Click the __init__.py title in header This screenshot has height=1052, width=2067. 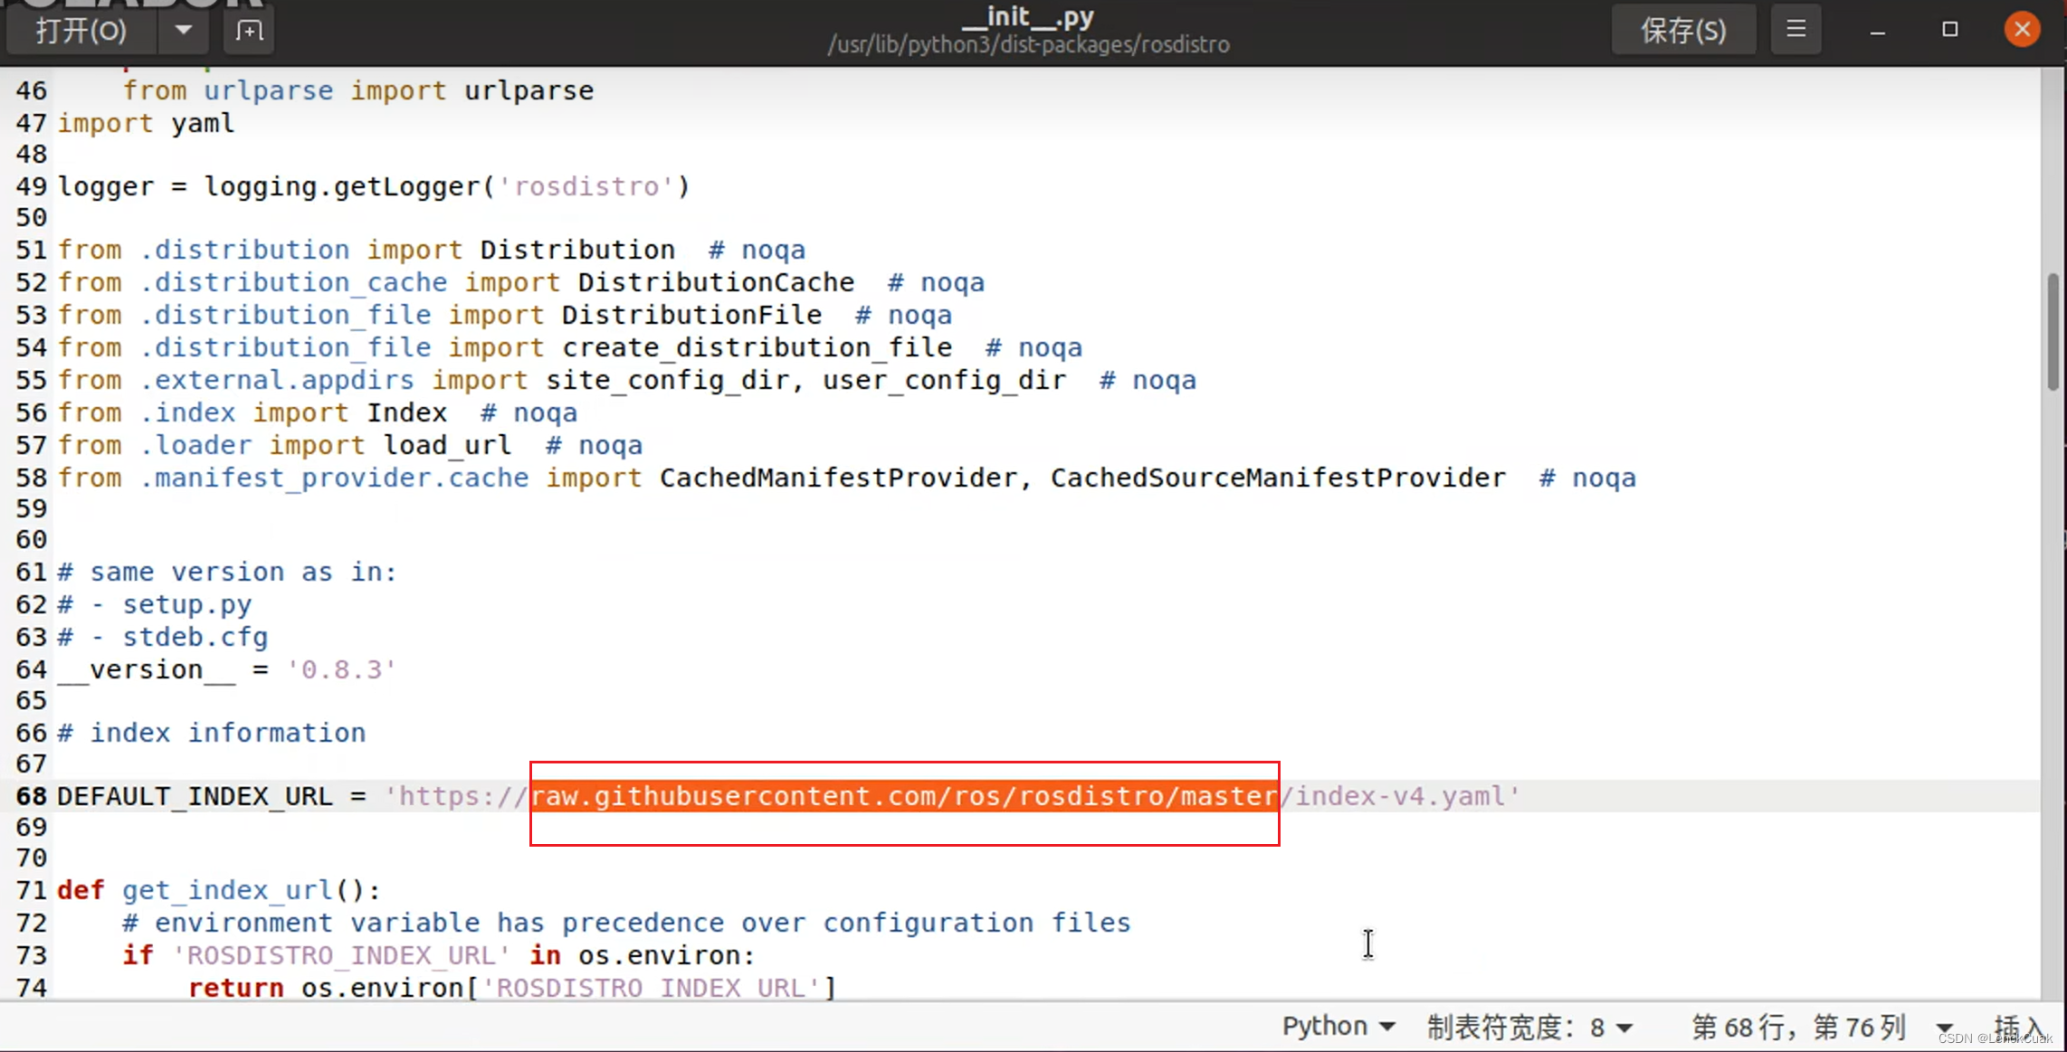coord(1028,17)
